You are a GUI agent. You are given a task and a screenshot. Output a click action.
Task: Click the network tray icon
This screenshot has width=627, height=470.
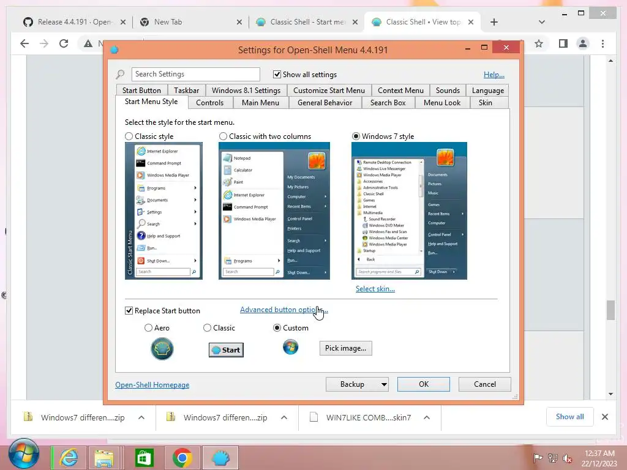553,458
